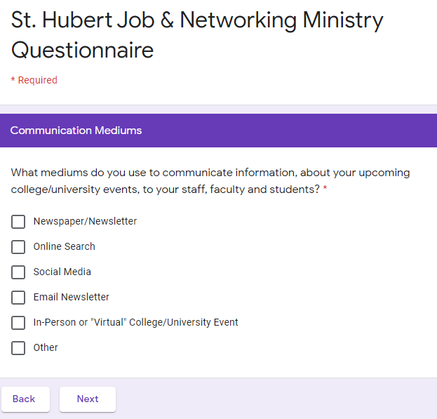Click the red "* Required" notice

(34, 80)
